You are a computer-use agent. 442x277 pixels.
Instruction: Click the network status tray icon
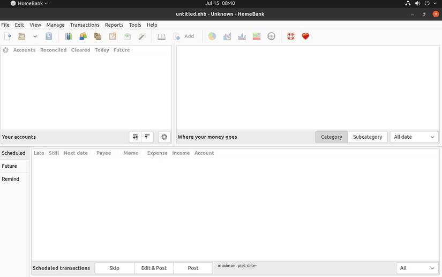[x=408, y=3]
